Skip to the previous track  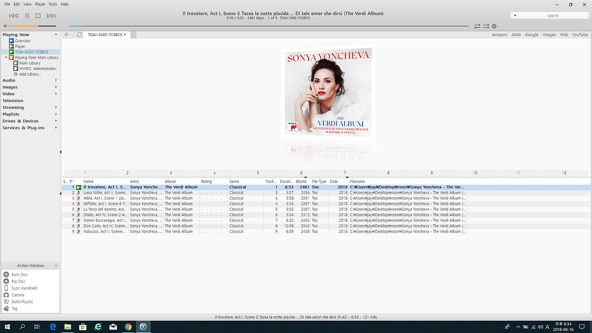tap(13, 16)
